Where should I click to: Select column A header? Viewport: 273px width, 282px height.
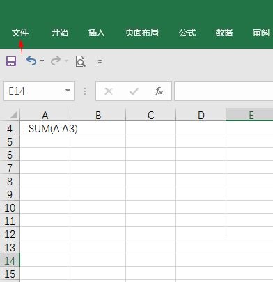coord(45,115)
